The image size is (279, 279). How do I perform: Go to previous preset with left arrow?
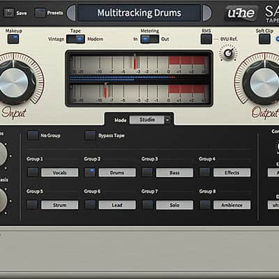point(71,13)
